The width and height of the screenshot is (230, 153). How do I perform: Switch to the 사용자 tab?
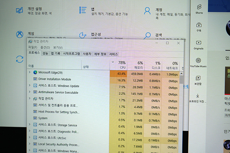click(87, 54)
